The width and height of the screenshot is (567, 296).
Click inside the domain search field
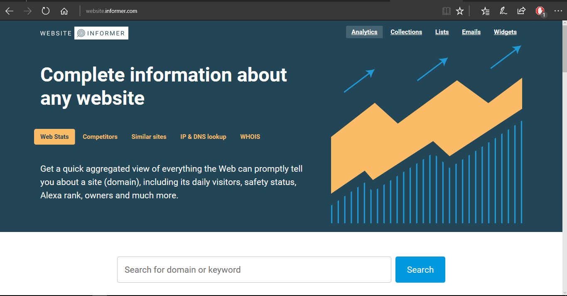coord(254,269)
